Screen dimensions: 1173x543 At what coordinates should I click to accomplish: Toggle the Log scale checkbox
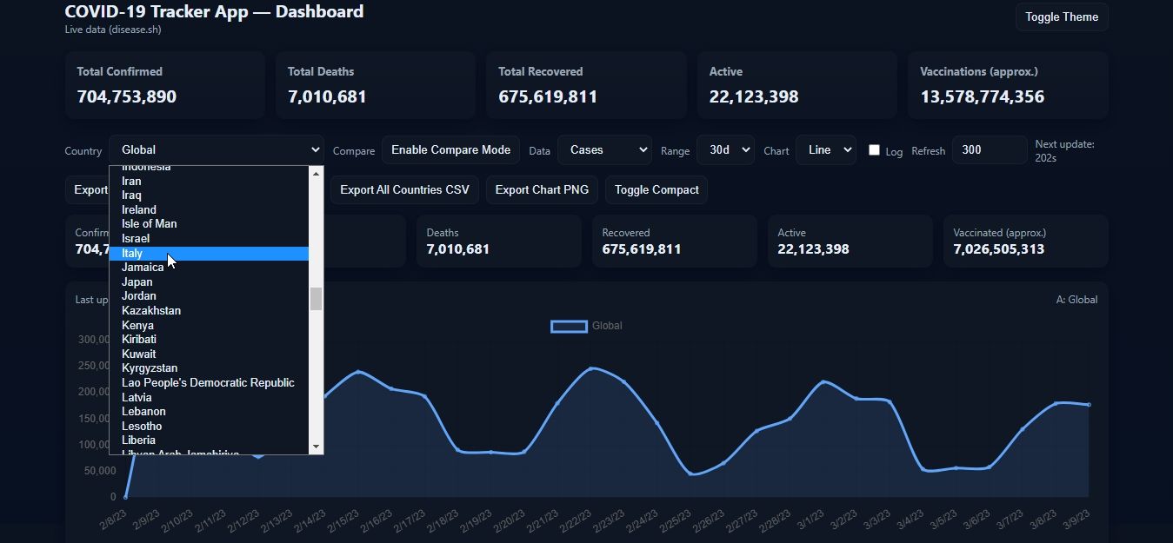[x=874, y=150]
